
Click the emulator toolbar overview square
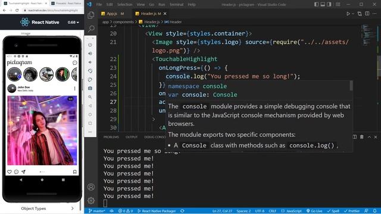pyautogui.click(x=90, y=123)
